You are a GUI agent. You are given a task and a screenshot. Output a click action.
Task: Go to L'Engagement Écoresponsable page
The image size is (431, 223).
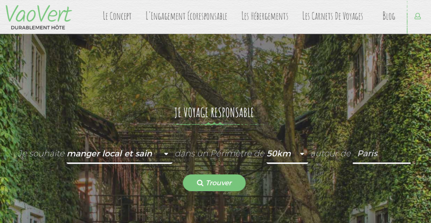point(186,16)
